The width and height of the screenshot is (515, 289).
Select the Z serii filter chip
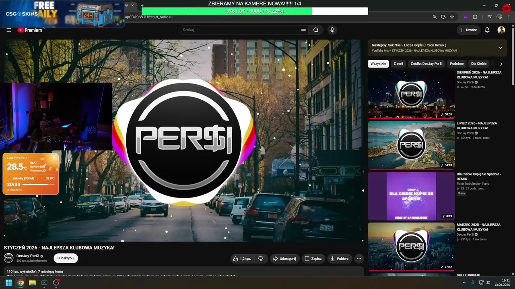(x=398, y=64)
